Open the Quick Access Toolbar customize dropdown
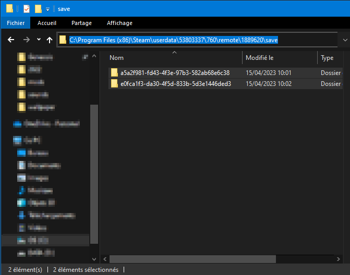 [47, 9]
